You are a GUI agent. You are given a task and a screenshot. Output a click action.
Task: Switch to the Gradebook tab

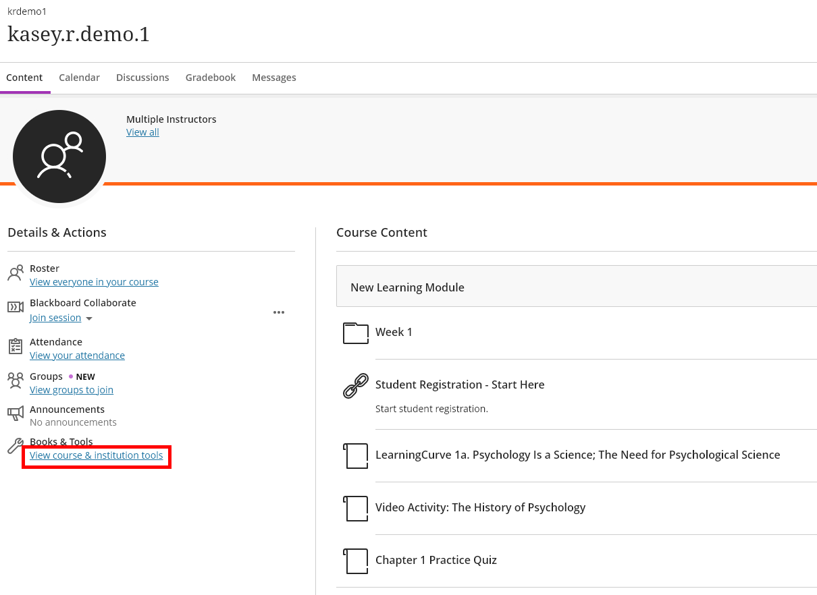point(210,77)
